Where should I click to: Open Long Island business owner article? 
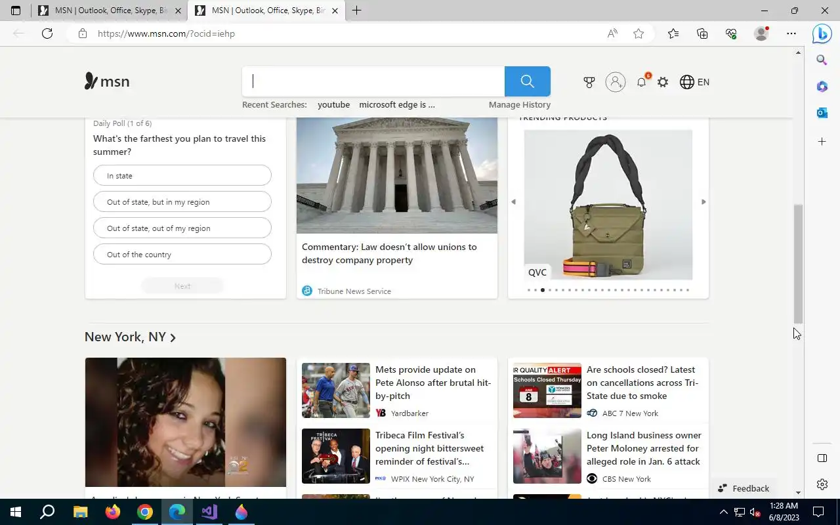pyautogui.click(x=644, y=448)
